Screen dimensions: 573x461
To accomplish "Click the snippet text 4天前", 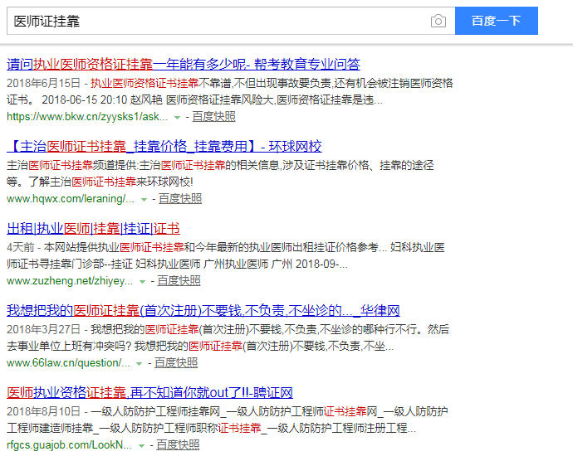I will pos(21,247).
